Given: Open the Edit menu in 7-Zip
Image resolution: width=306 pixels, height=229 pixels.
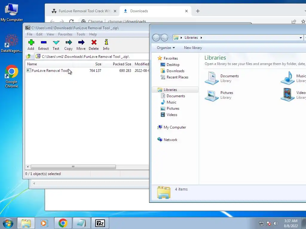Looking at the screenshot, I should 39,34.
